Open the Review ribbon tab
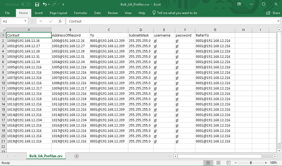 [x=113, y=13]
